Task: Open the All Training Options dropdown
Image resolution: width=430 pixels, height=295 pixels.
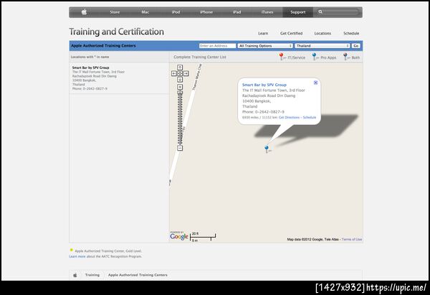Action: click(265, 46)
